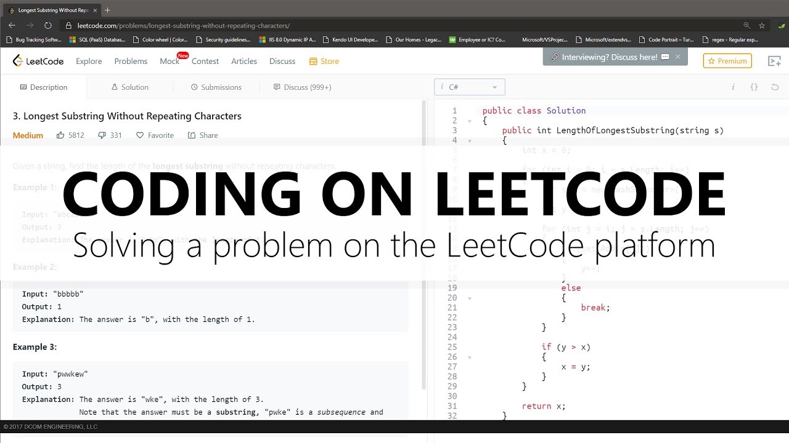
Task: Place cursor on 'break;' code line
Action: [x=595, y=308]
